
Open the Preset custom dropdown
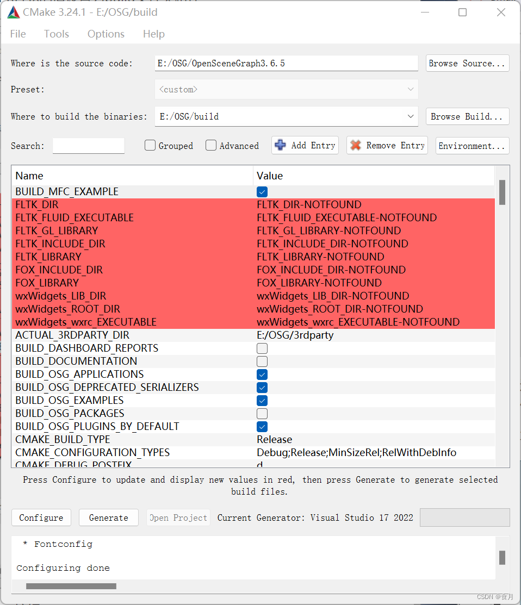[x=287, y=90]
